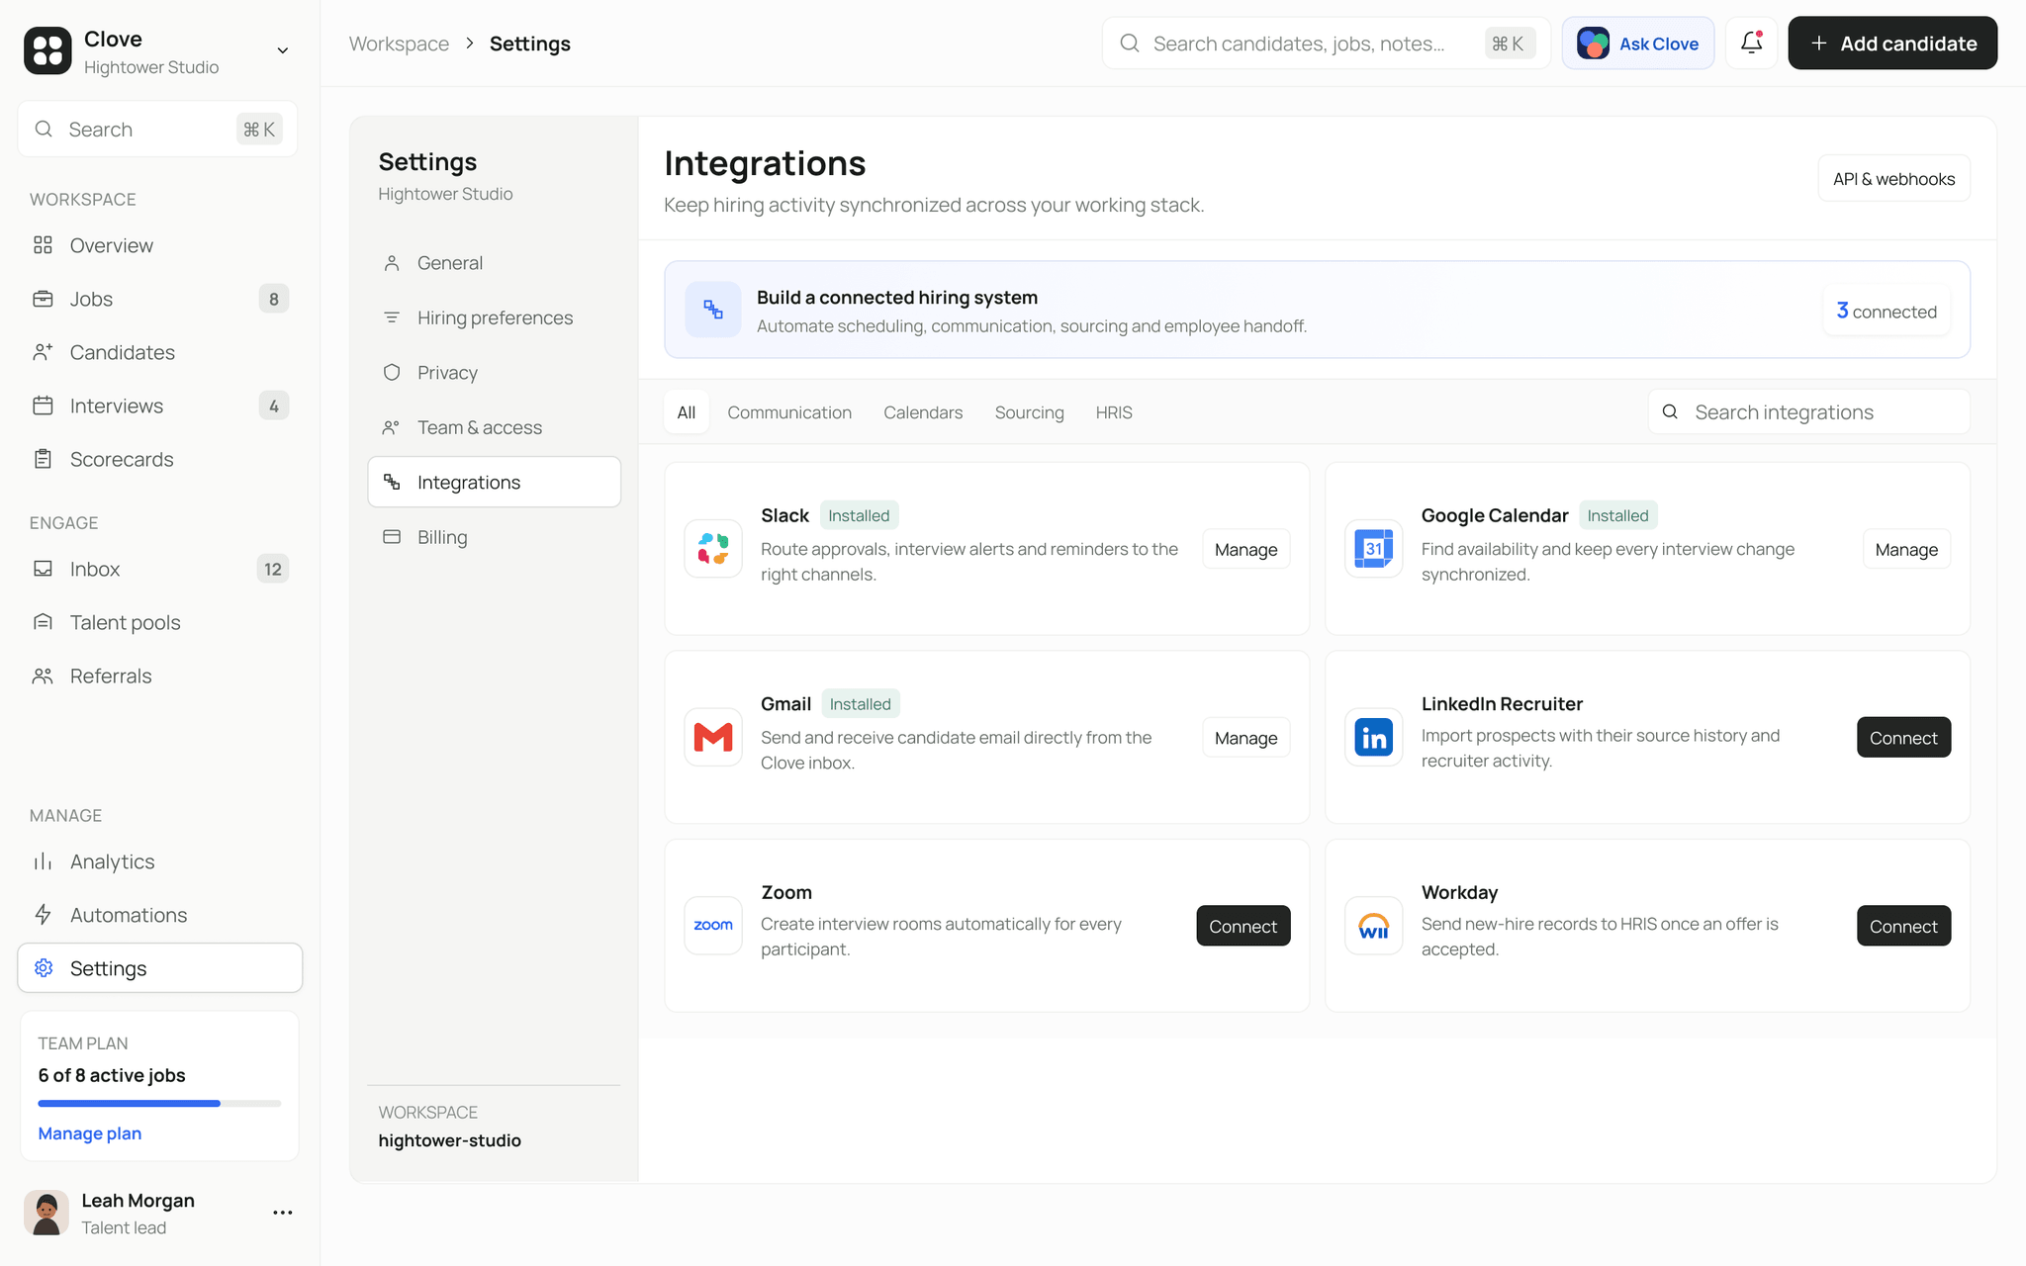The height and width of the screenshot is (1266, 2026).
Task: Switch to the Communication tab
Action: [x=789, y=412]
